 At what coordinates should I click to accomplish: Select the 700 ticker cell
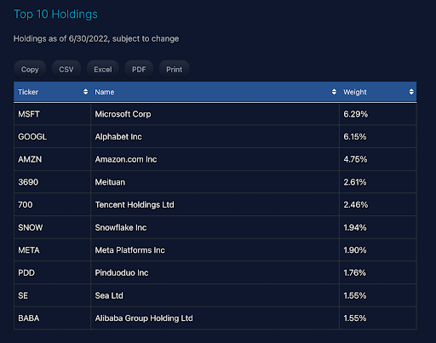[x=52, y=204]
